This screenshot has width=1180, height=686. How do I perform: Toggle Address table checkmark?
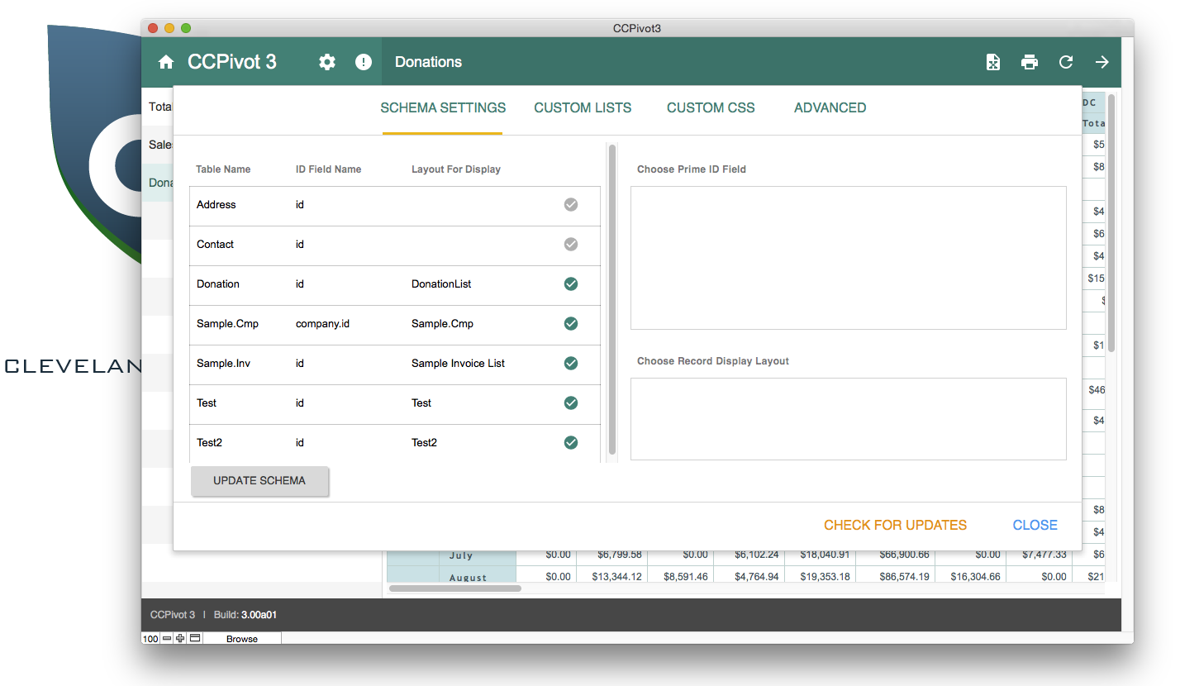pos(571,205)
